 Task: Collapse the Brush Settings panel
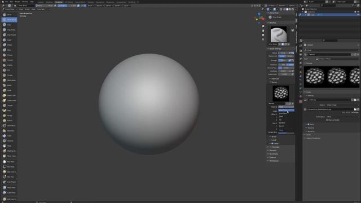tap(275, 49)
